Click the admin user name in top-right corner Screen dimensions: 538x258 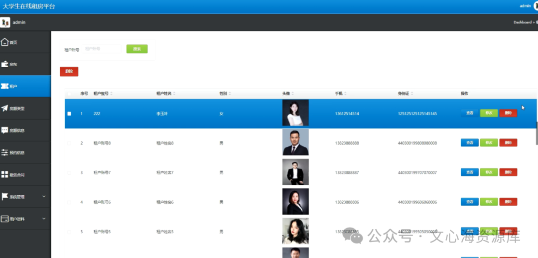[526, 6]
